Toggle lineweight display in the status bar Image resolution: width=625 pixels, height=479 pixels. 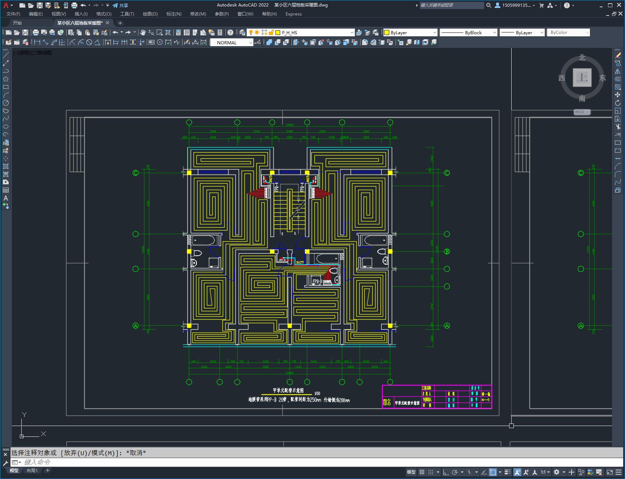(508, 472)
